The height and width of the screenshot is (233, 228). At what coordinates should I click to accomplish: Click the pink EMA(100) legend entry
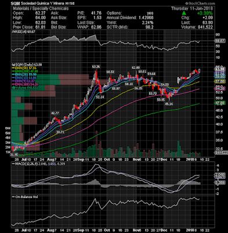[25, 84]
